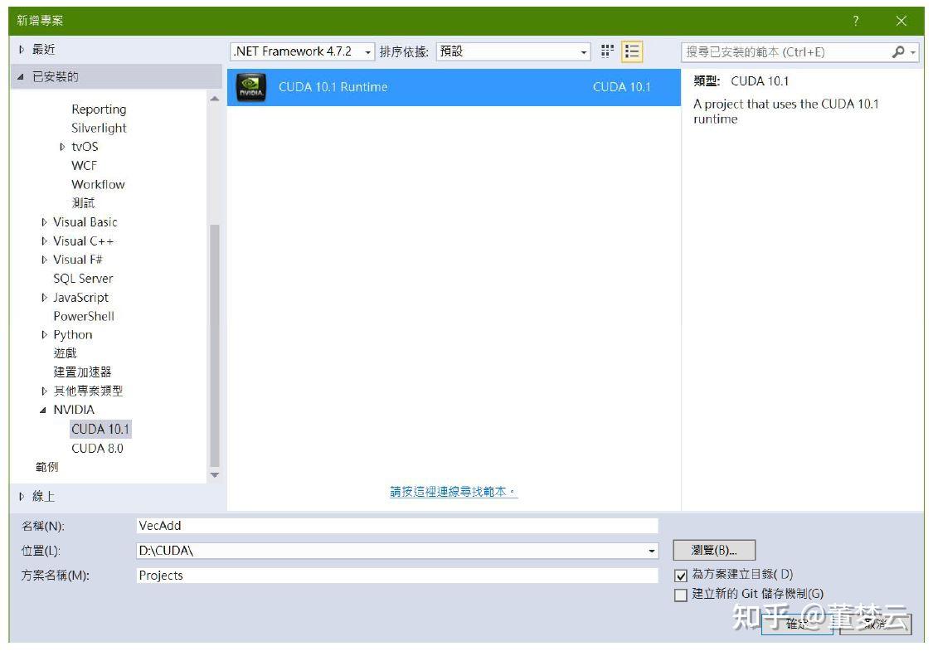Click the 瀏覽(B) button
The height and width of the screenshot is (656, 933).
click(713, 550)
